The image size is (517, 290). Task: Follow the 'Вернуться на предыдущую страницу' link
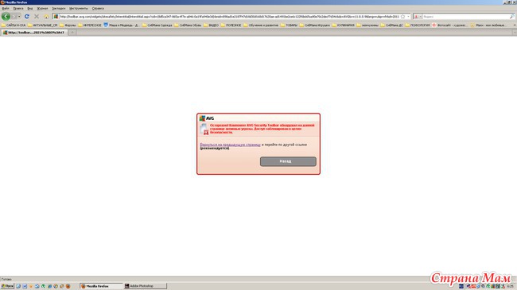(230, 145)
